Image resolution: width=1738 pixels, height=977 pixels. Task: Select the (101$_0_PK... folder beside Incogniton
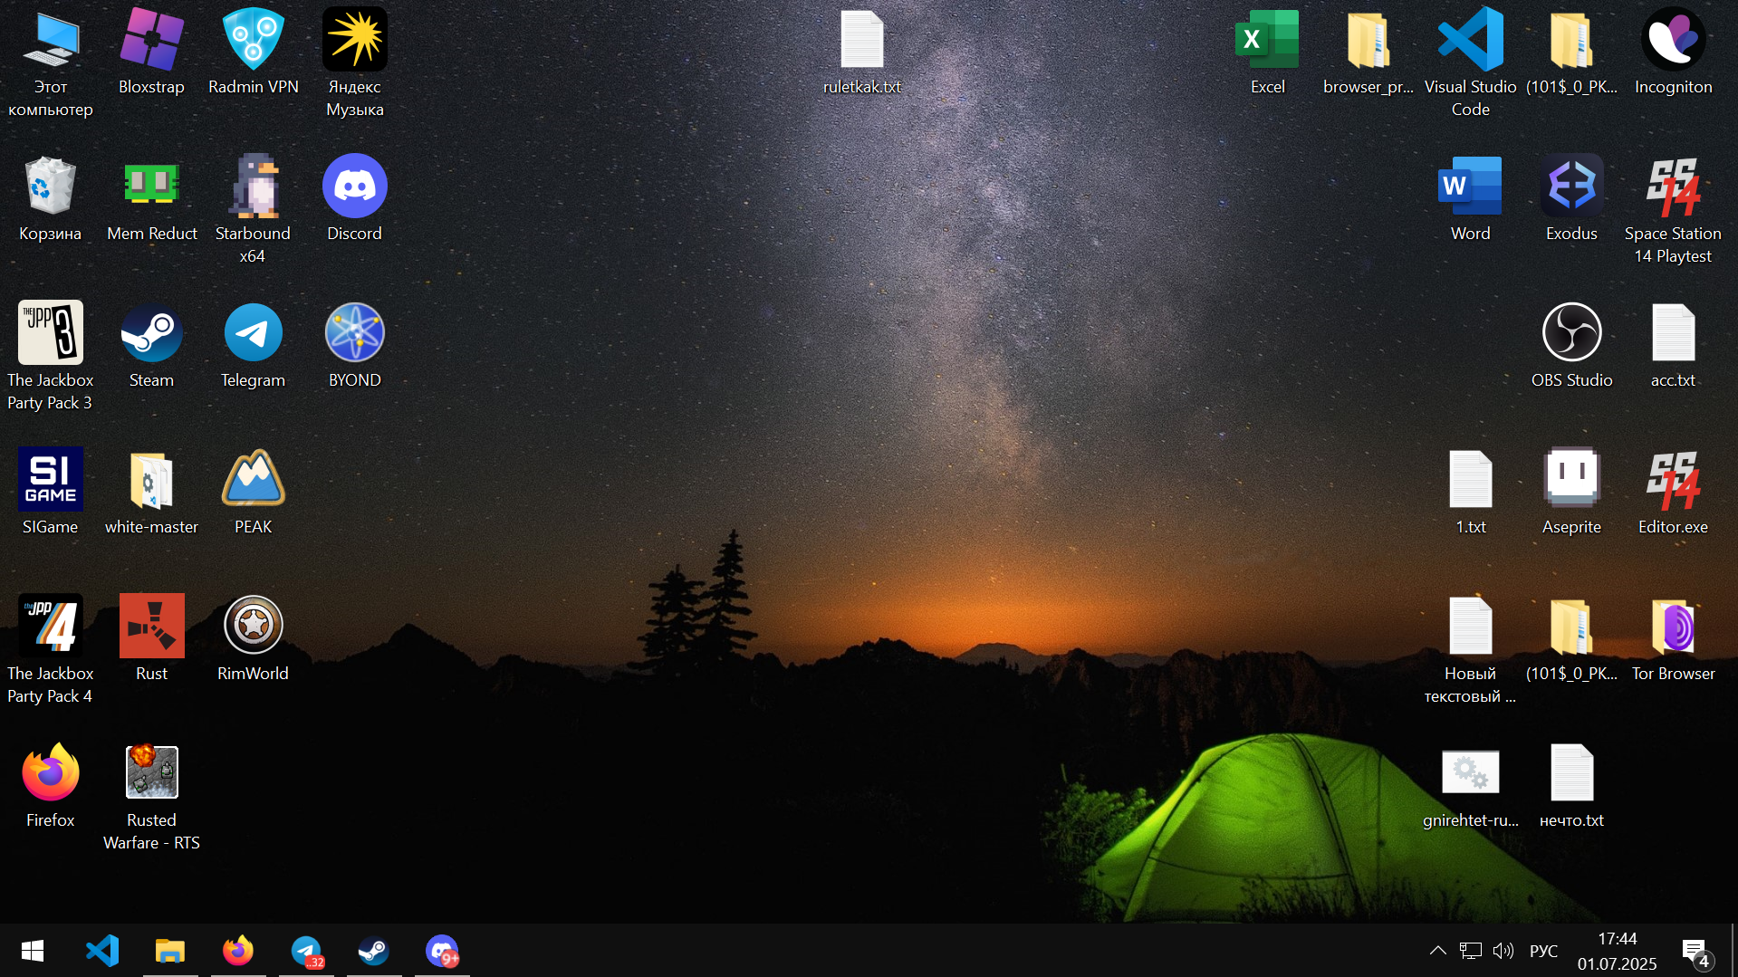[1571, 53]
